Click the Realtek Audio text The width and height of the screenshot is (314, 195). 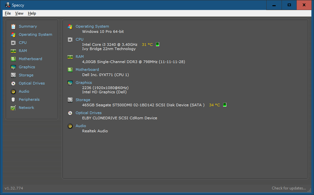(95, 131)
